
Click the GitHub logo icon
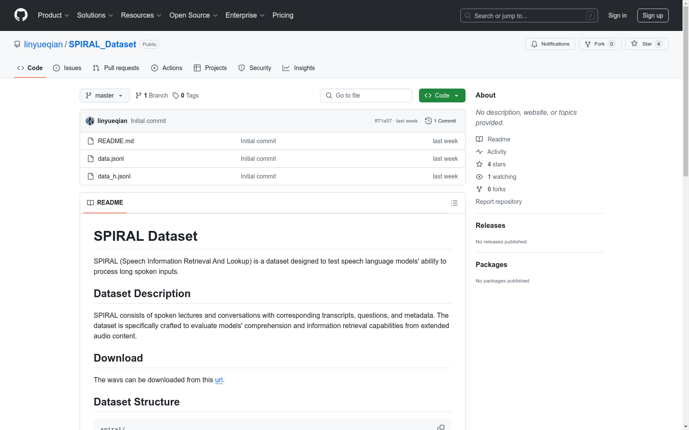tap(21, 15)
